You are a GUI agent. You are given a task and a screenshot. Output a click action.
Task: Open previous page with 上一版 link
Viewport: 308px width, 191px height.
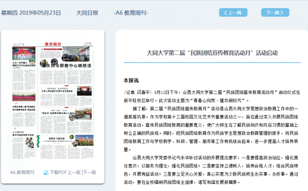point(74,172)
